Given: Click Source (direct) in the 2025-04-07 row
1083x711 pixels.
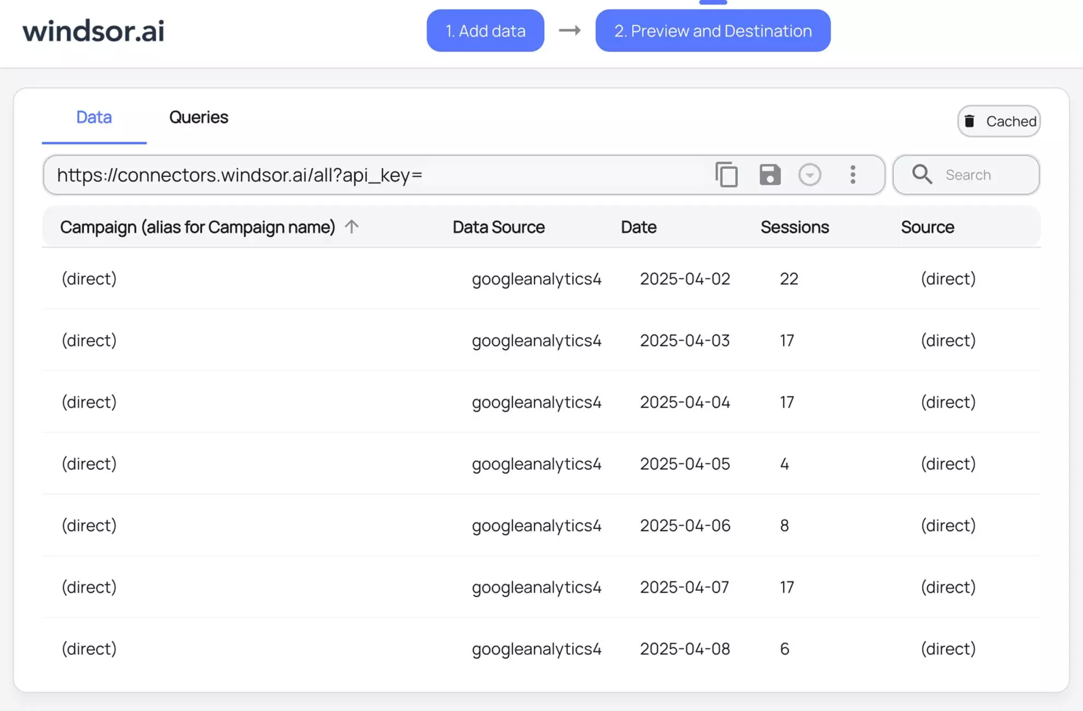Looking at the screenshot, I should [x=948, y=587].
